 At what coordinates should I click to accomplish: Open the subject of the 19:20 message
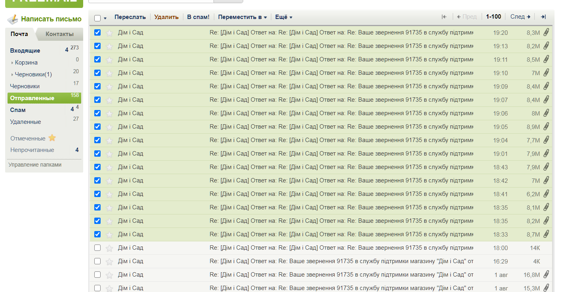(x=341, y=32)
